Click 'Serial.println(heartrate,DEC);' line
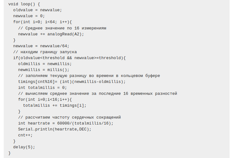The width and height of the screenshot is (233, 158). [x=55, y=129]
